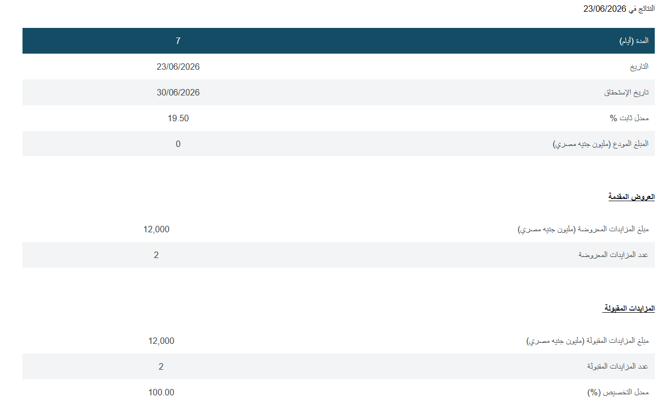
Task: Click the value 2 in the عدد المزايدات المعروضة row
Action: (x=156, y=255)
